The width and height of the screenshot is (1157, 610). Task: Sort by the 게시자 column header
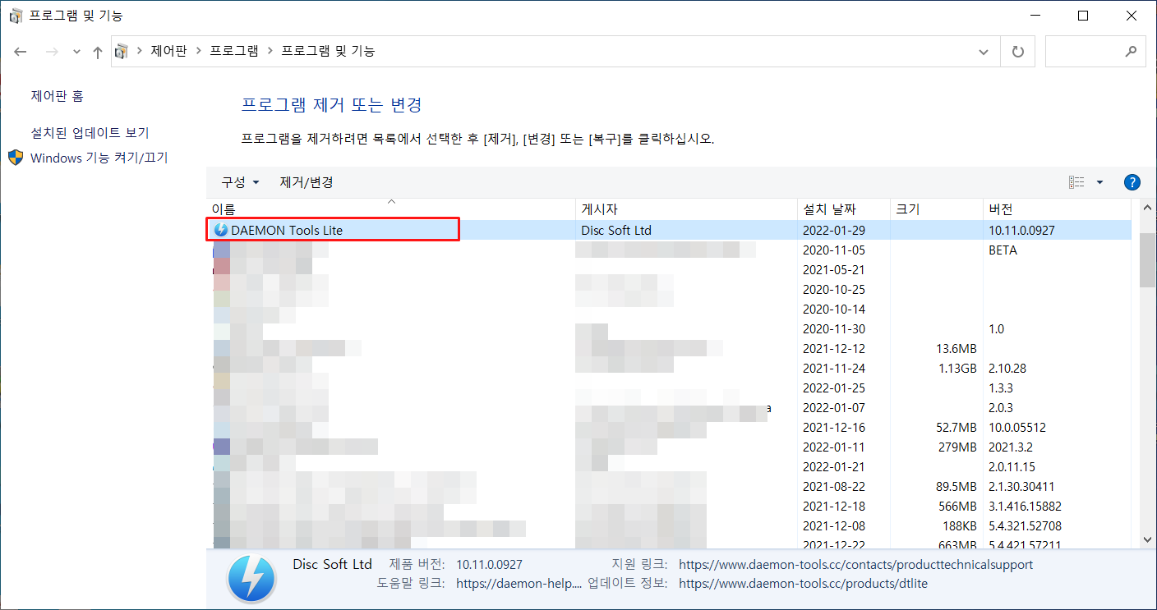point(686,209)
